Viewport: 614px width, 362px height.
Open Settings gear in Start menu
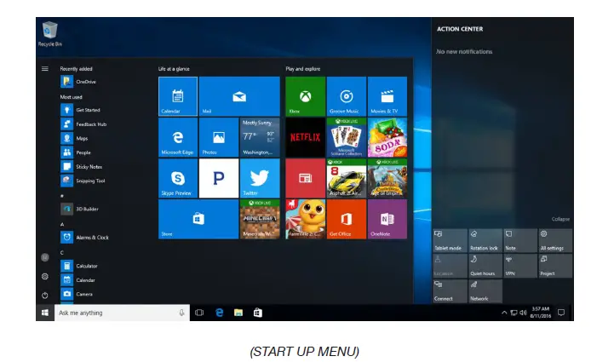point(45,276)
